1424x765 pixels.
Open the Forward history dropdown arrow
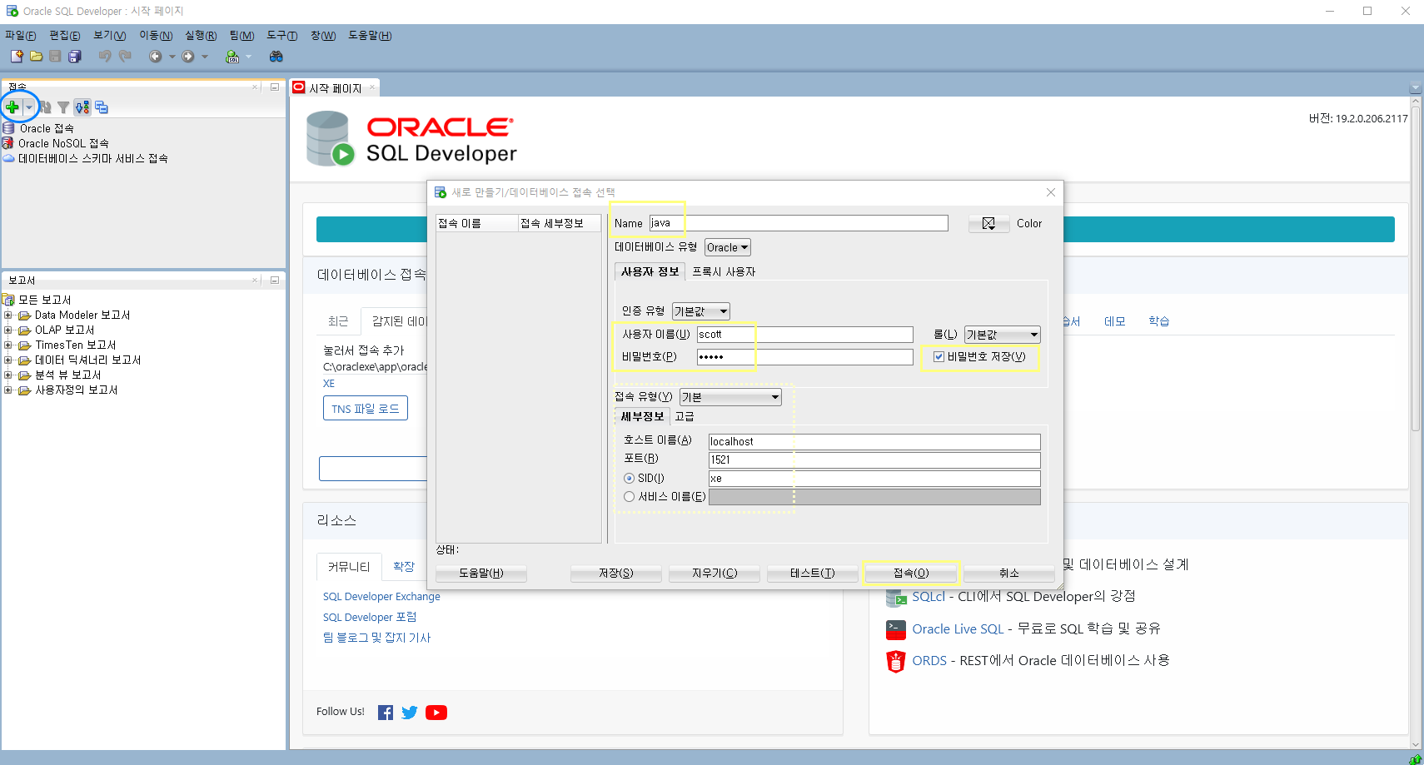[205, 57]
